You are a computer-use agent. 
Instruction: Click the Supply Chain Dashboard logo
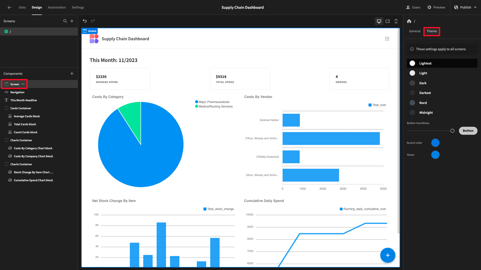click(94, 39)
